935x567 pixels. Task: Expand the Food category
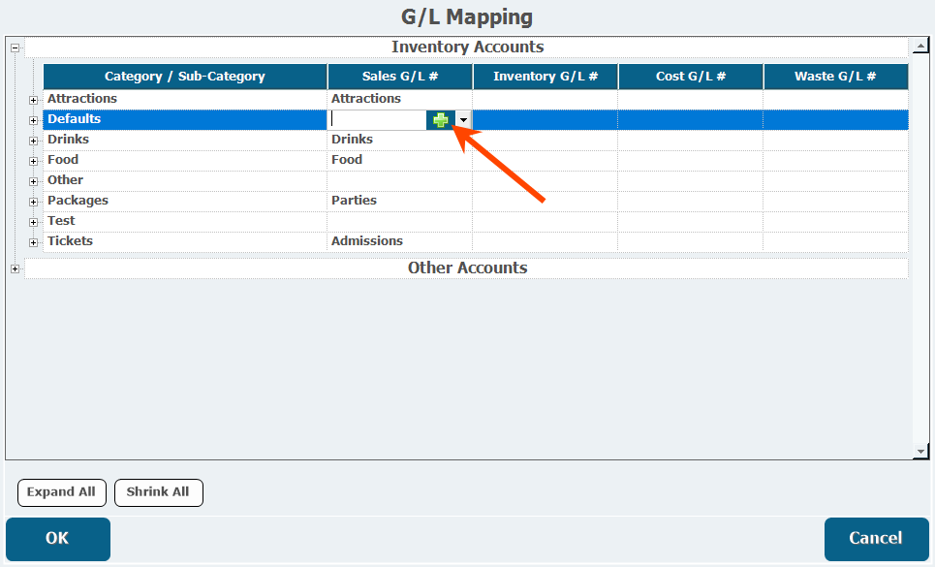(x=33, y=161)
